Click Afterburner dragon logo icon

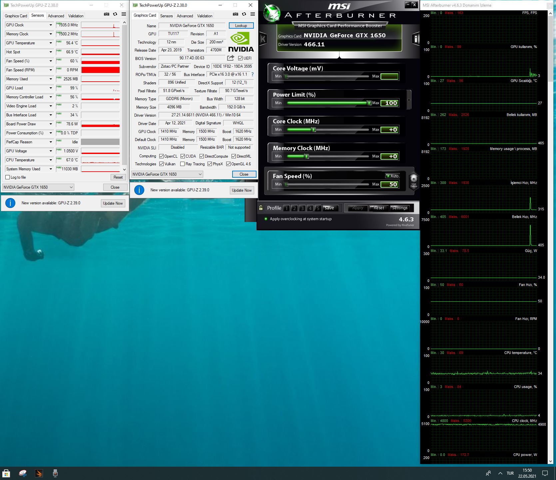[272, 14]
